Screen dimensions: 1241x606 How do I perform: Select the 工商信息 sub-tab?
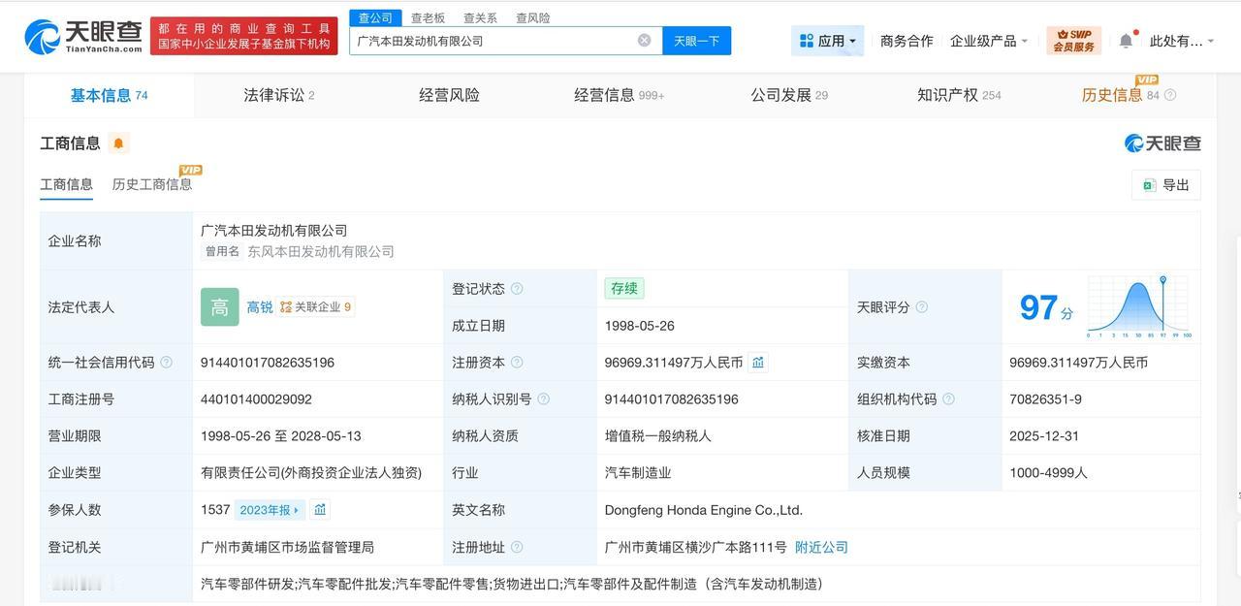coord(66,184)
